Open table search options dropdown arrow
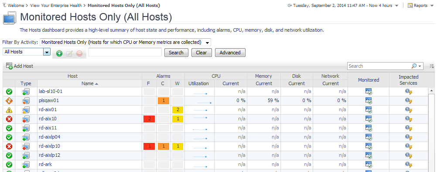Image resolution: width=437 pixels, height=172 pixels. click(x=420, y=66)
